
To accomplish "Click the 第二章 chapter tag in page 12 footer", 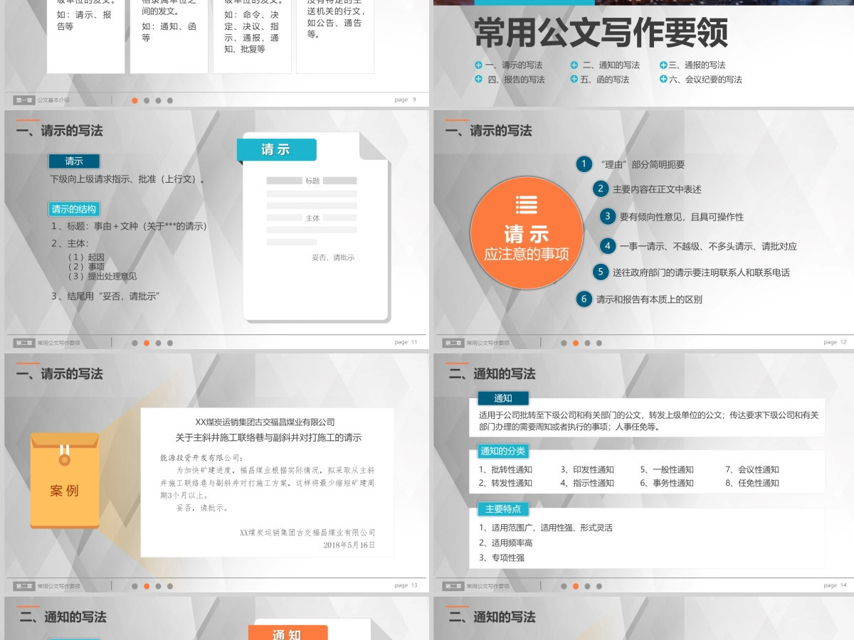I will (453, 343).
